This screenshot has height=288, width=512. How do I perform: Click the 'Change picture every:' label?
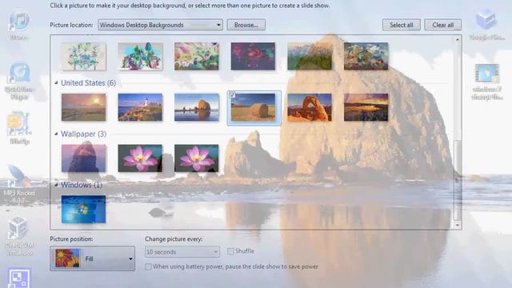[x=174, y=239]
